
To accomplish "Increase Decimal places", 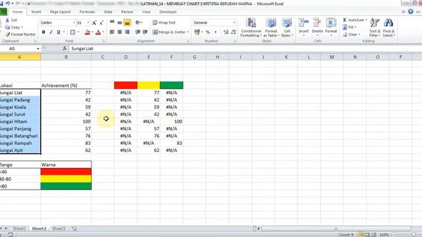I will point(226,32).
